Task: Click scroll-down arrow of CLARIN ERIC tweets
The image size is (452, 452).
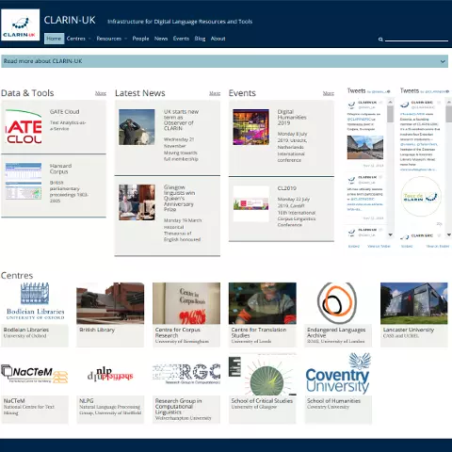Action: click(x=449, y=234)
